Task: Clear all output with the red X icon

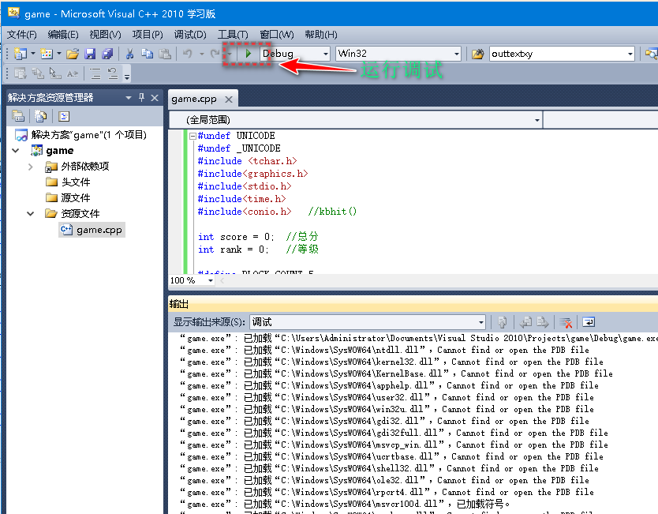Action: tap(566, 322)
